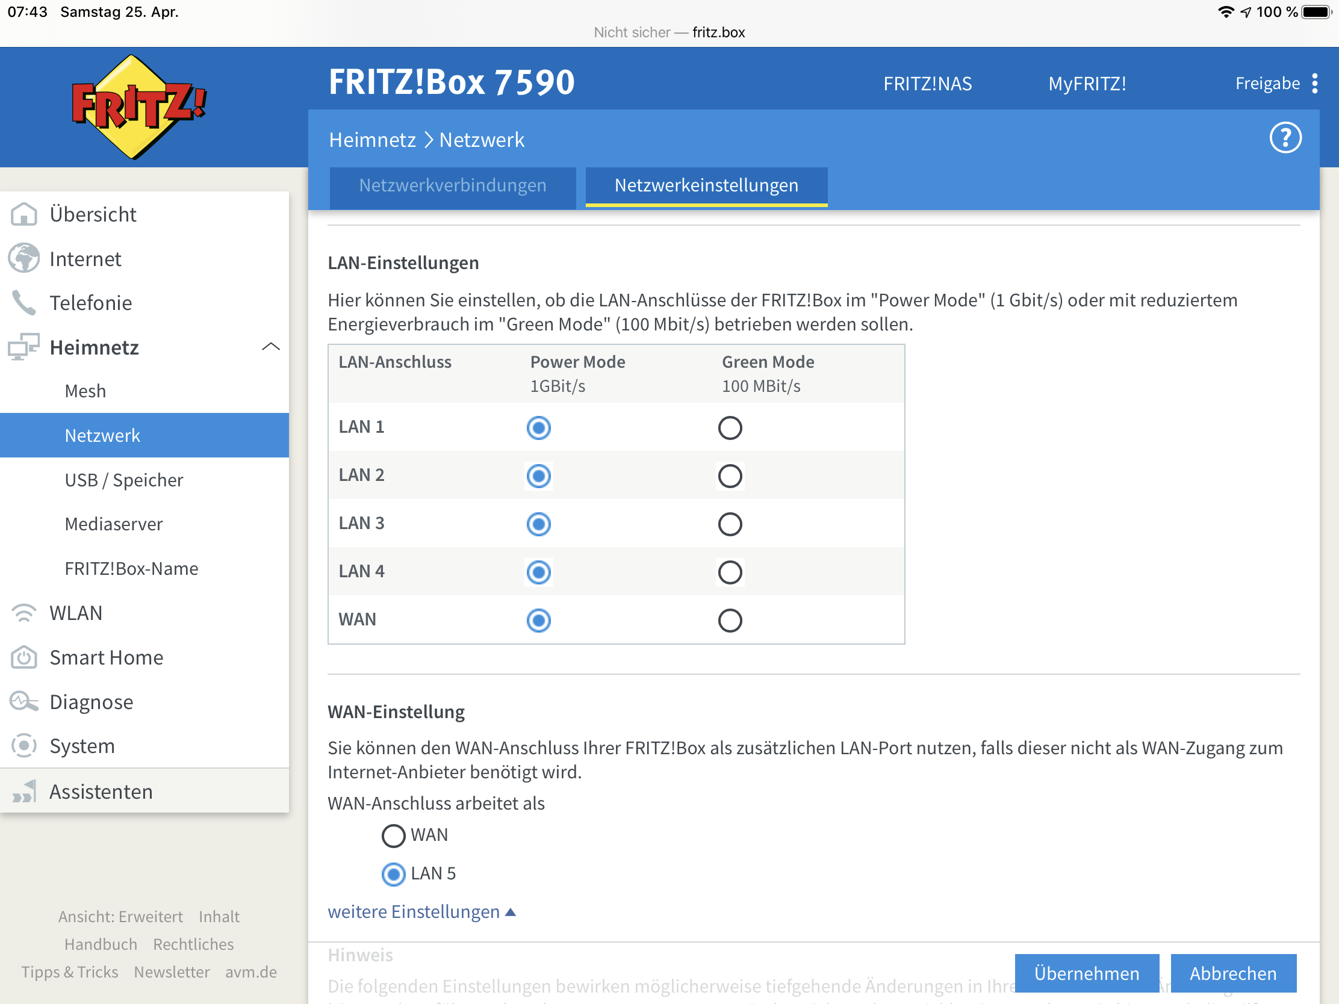
Task: Click the WLAN wifi icon in sidebar
Action: tap(24, 613)
